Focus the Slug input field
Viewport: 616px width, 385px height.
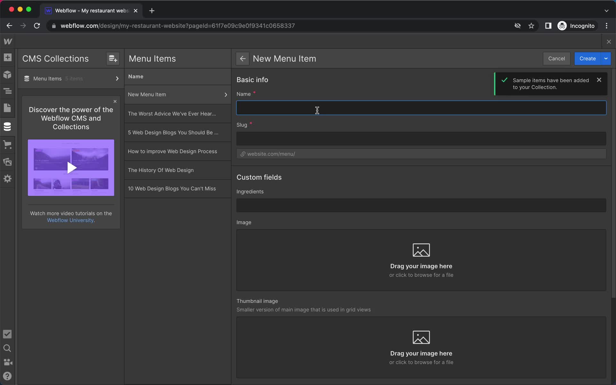click(x=421, y=139)
